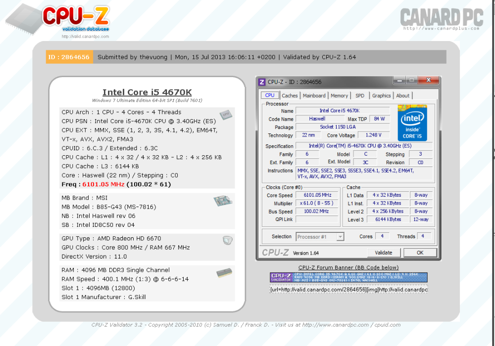Click the Cores count field showing 4
The width and height of the screenshot is (495, 346).
point(382,236)
